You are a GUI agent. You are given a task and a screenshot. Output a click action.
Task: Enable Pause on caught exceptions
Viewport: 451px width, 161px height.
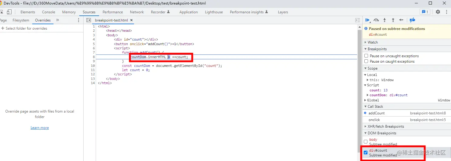(x=366, y=61)
